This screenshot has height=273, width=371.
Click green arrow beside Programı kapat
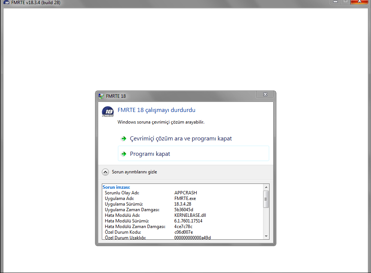pos(124,154)
